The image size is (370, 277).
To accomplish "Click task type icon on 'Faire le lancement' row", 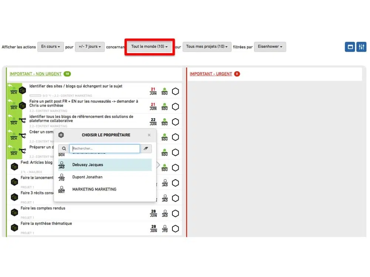I will point(14,182).
